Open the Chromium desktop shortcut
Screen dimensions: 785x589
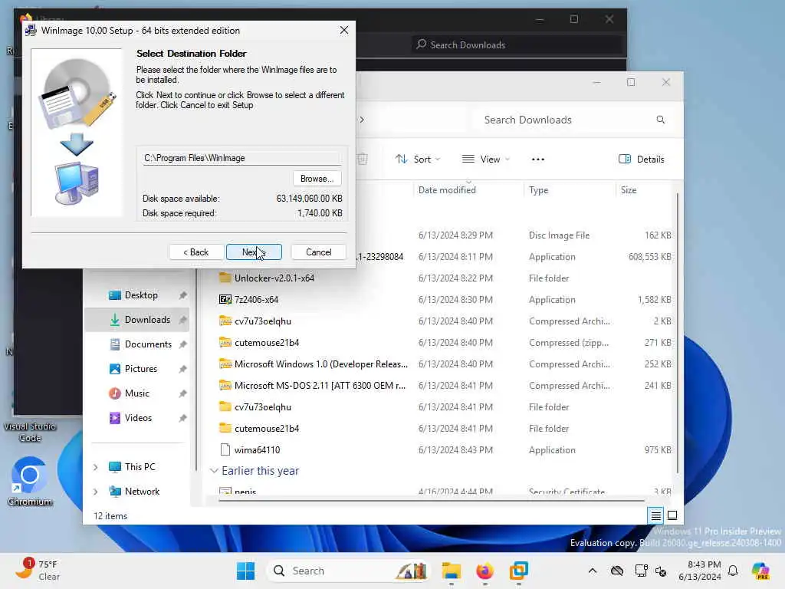click(30, 482)
